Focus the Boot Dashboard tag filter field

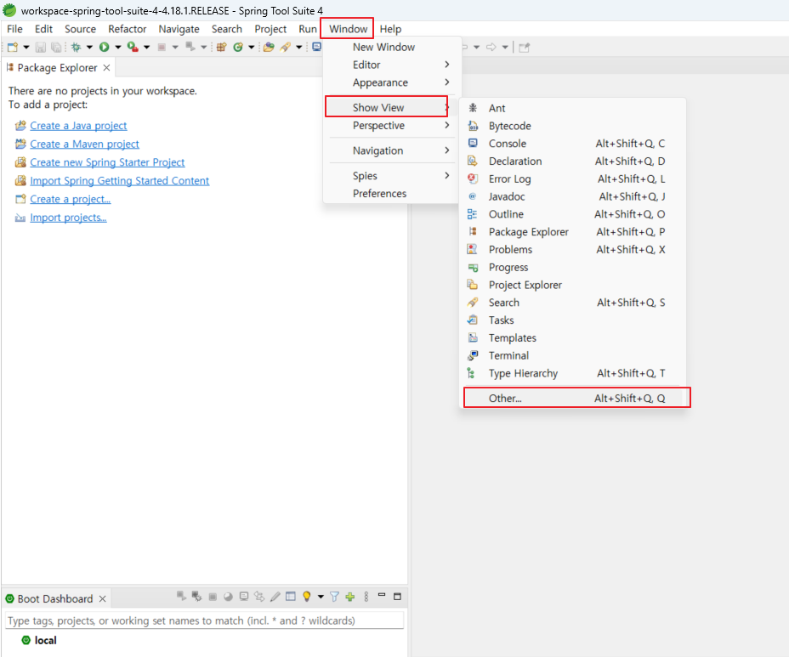click(x=205, y=620)
